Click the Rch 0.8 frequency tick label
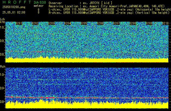Screen dimensions: 171x111 [2, 102]
